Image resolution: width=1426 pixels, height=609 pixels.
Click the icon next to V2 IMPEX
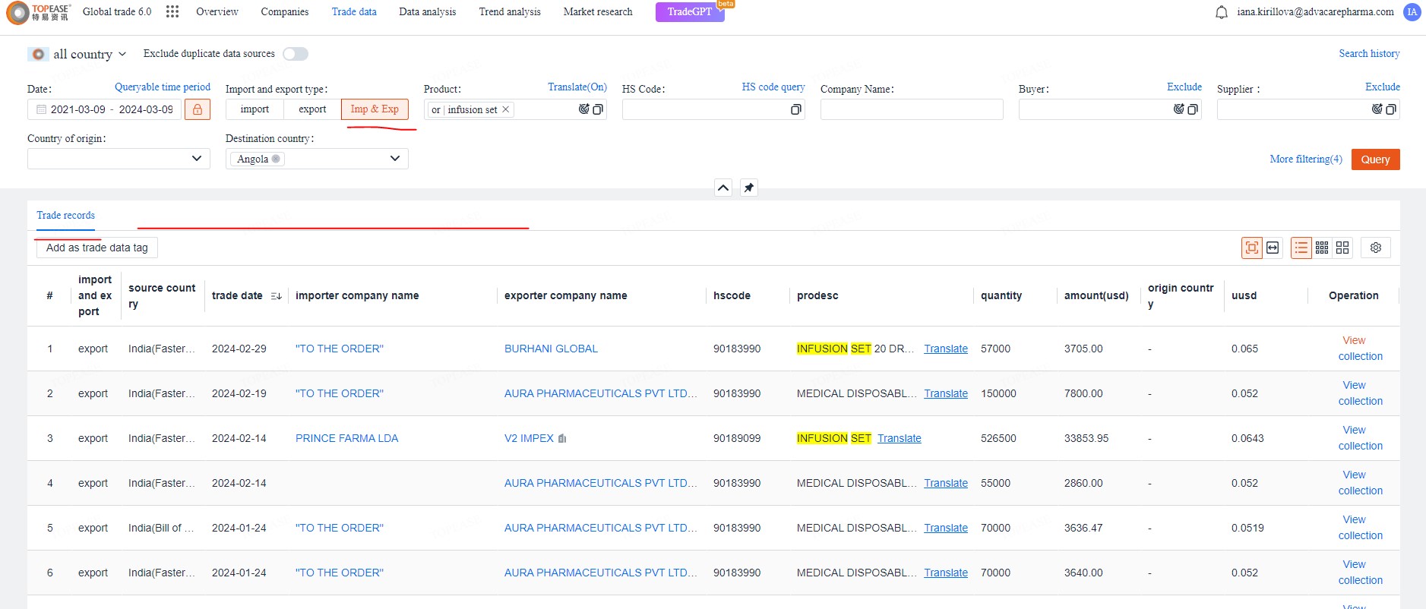[x=562, y=438]
